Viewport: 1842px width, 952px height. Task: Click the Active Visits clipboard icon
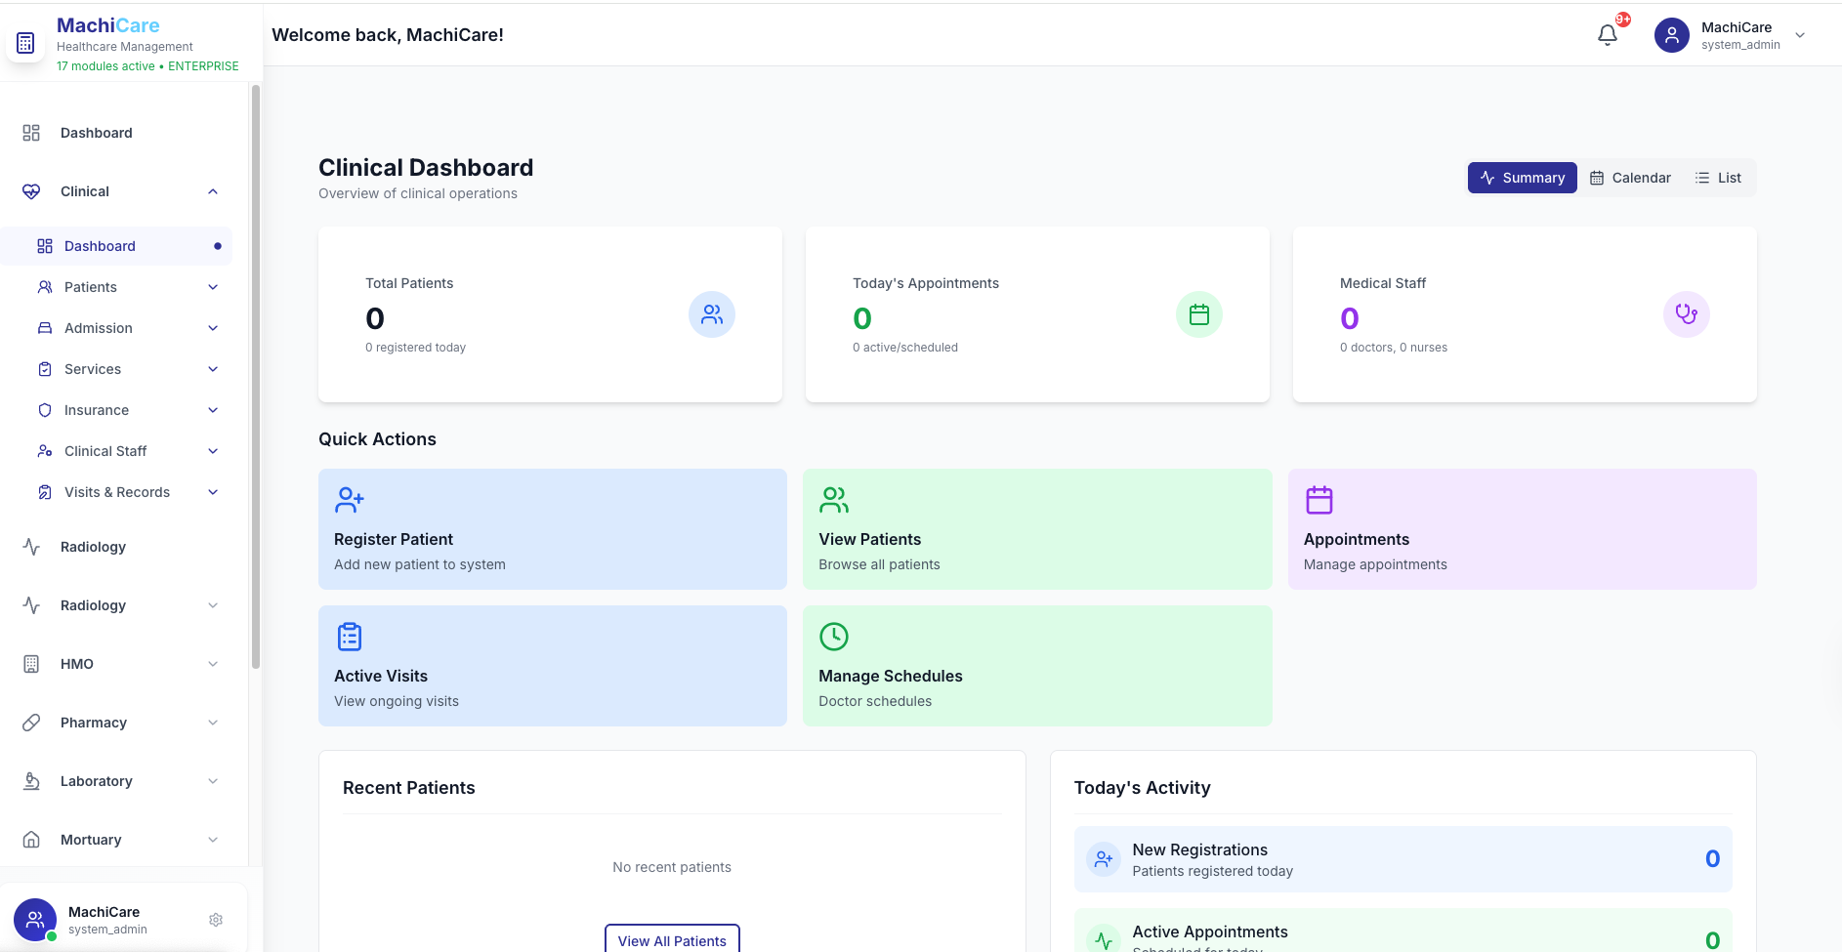(x=349, y=637)
